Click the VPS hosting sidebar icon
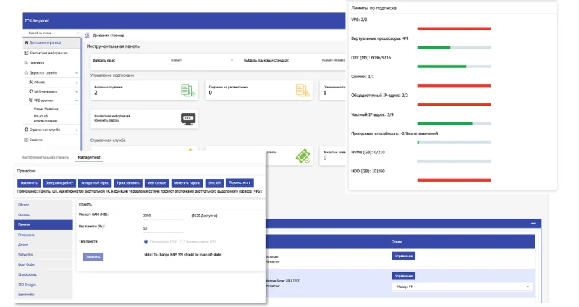 (31, 100)
